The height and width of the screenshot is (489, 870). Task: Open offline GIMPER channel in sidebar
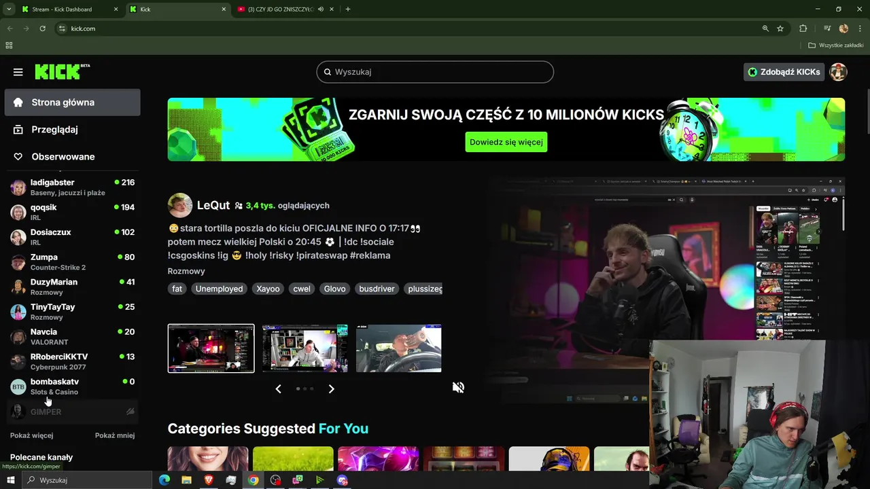point(73,412)
